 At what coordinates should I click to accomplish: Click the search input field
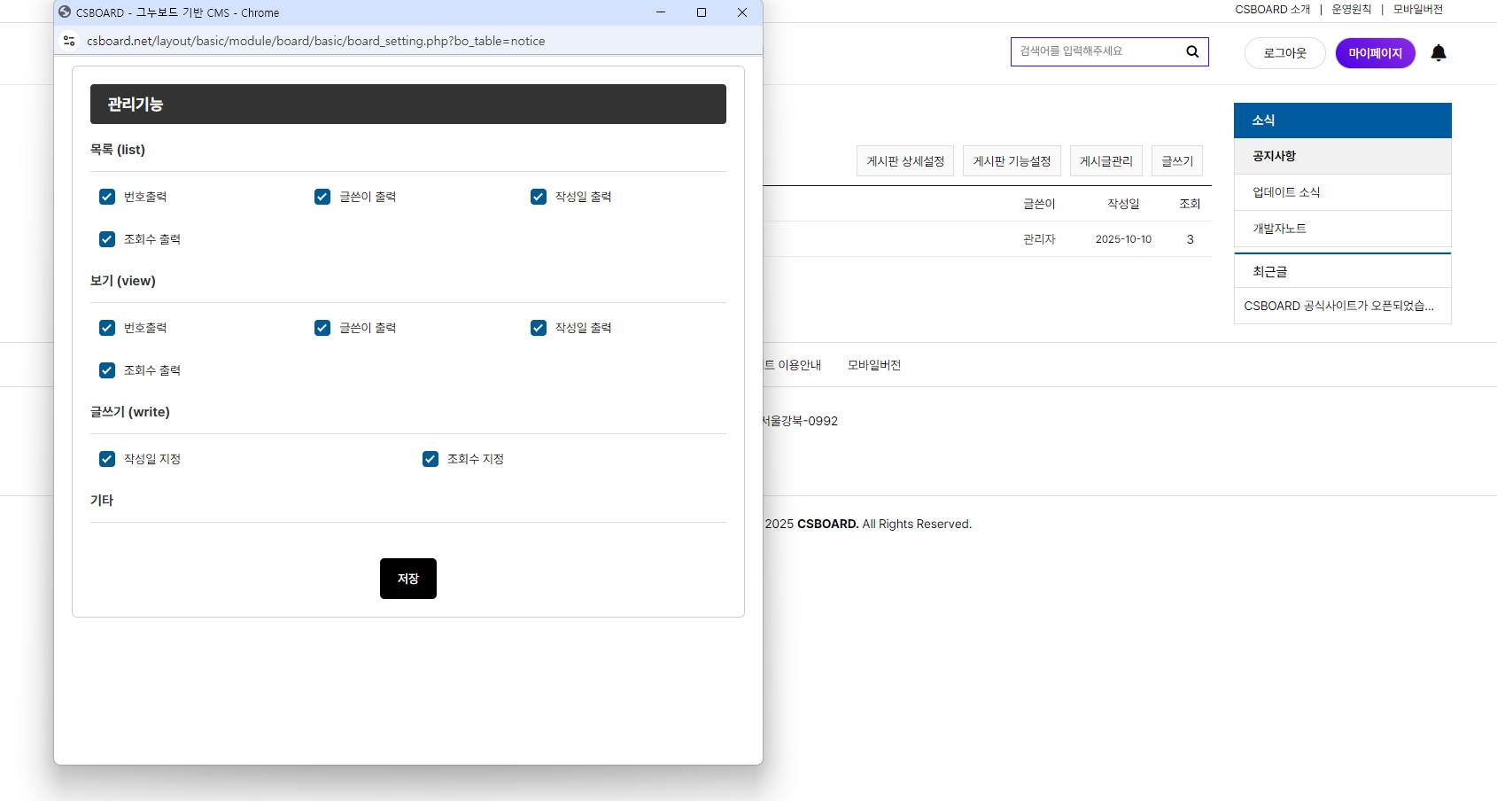pyautogui.click(x=1097, y=51)
